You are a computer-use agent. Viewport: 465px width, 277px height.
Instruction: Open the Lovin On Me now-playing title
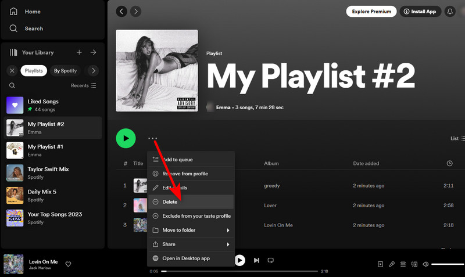pos(43,261)
